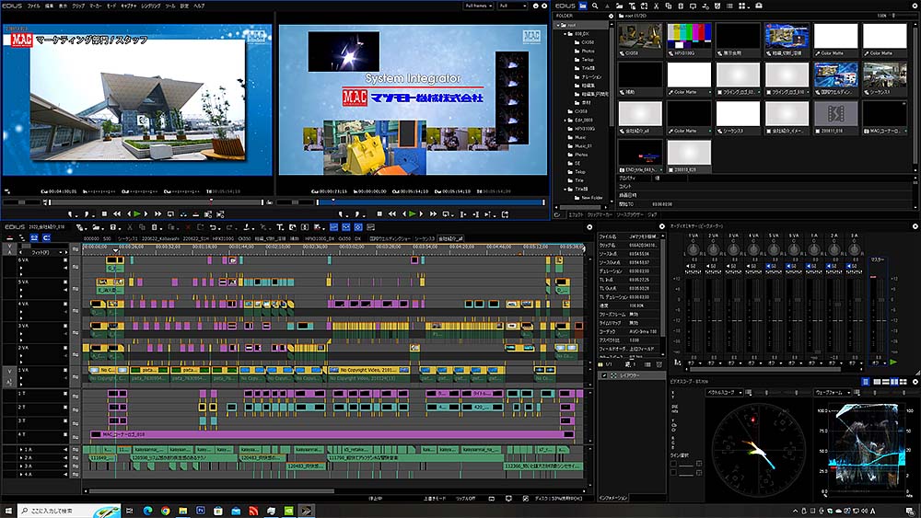
Task: Expand the 1 A audio track
Action: pos(22,449)
